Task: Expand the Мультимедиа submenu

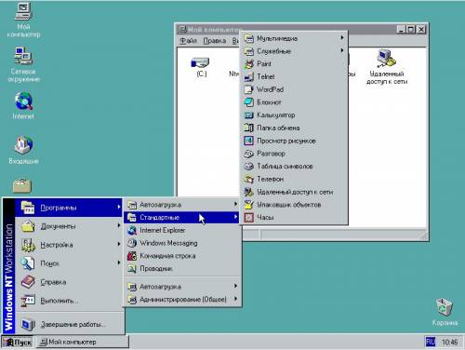Action: click(x=294, y=38)
